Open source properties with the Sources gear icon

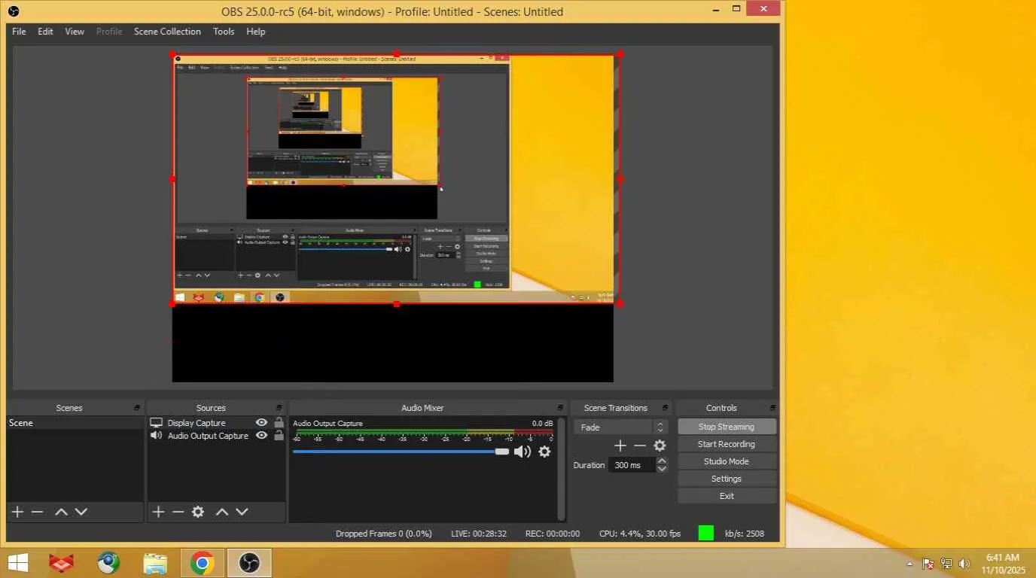pyautogui.click(x=198, y=512)
